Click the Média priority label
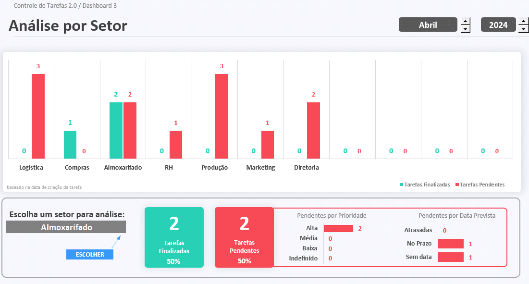This screenshot has width=529, height=284. 308,238
